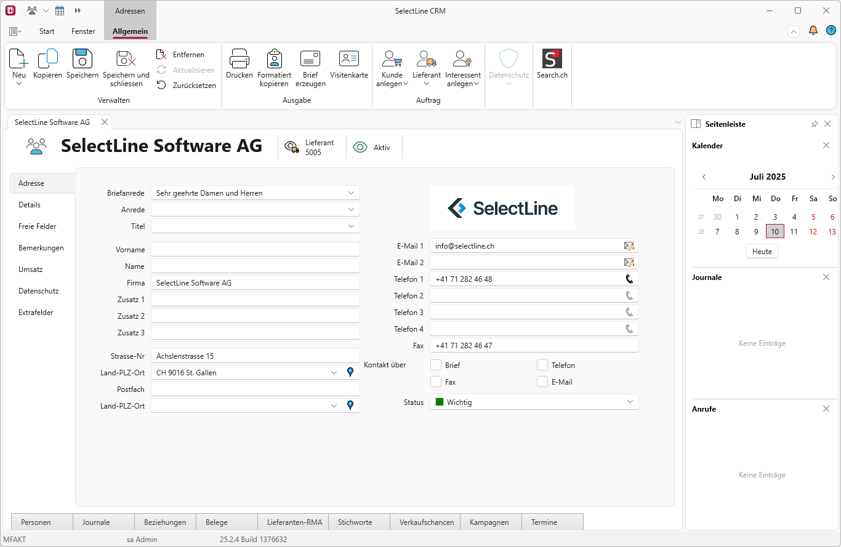Open the Start ribbon tab
The image size is (841, 547).
[47, 31]
